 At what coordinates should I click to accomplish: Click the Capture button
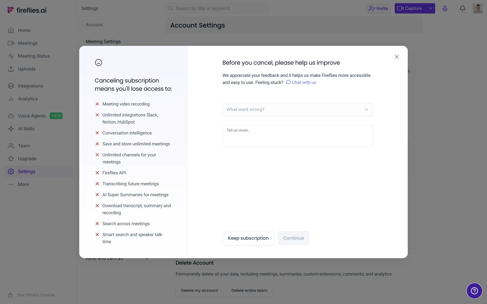click(410, 8)
